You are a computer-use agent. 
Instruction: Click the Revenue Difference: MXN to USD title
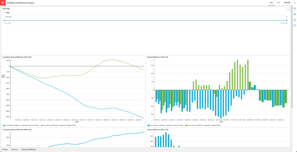coord(158,130)
